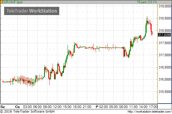
Task: Click the 318,5000 price axis label
Action: (165, 18)
